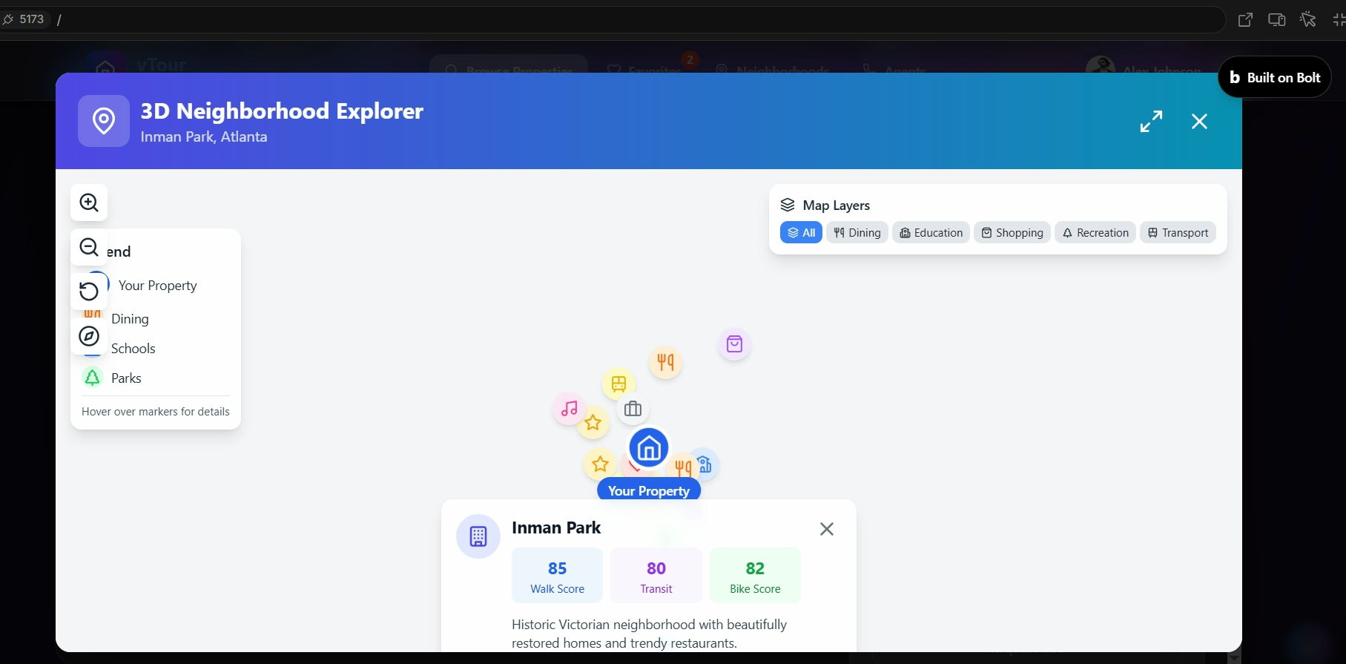Viewport: 1346px width, 664px height.
Task: Filter map by Education layer
Action: 931,232
